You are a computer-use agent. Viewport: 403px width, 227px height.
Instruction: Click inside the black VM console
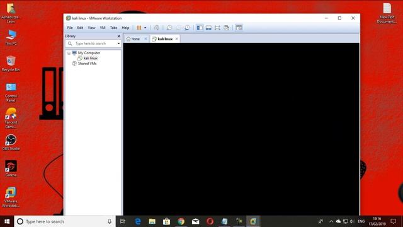(241, 129)
